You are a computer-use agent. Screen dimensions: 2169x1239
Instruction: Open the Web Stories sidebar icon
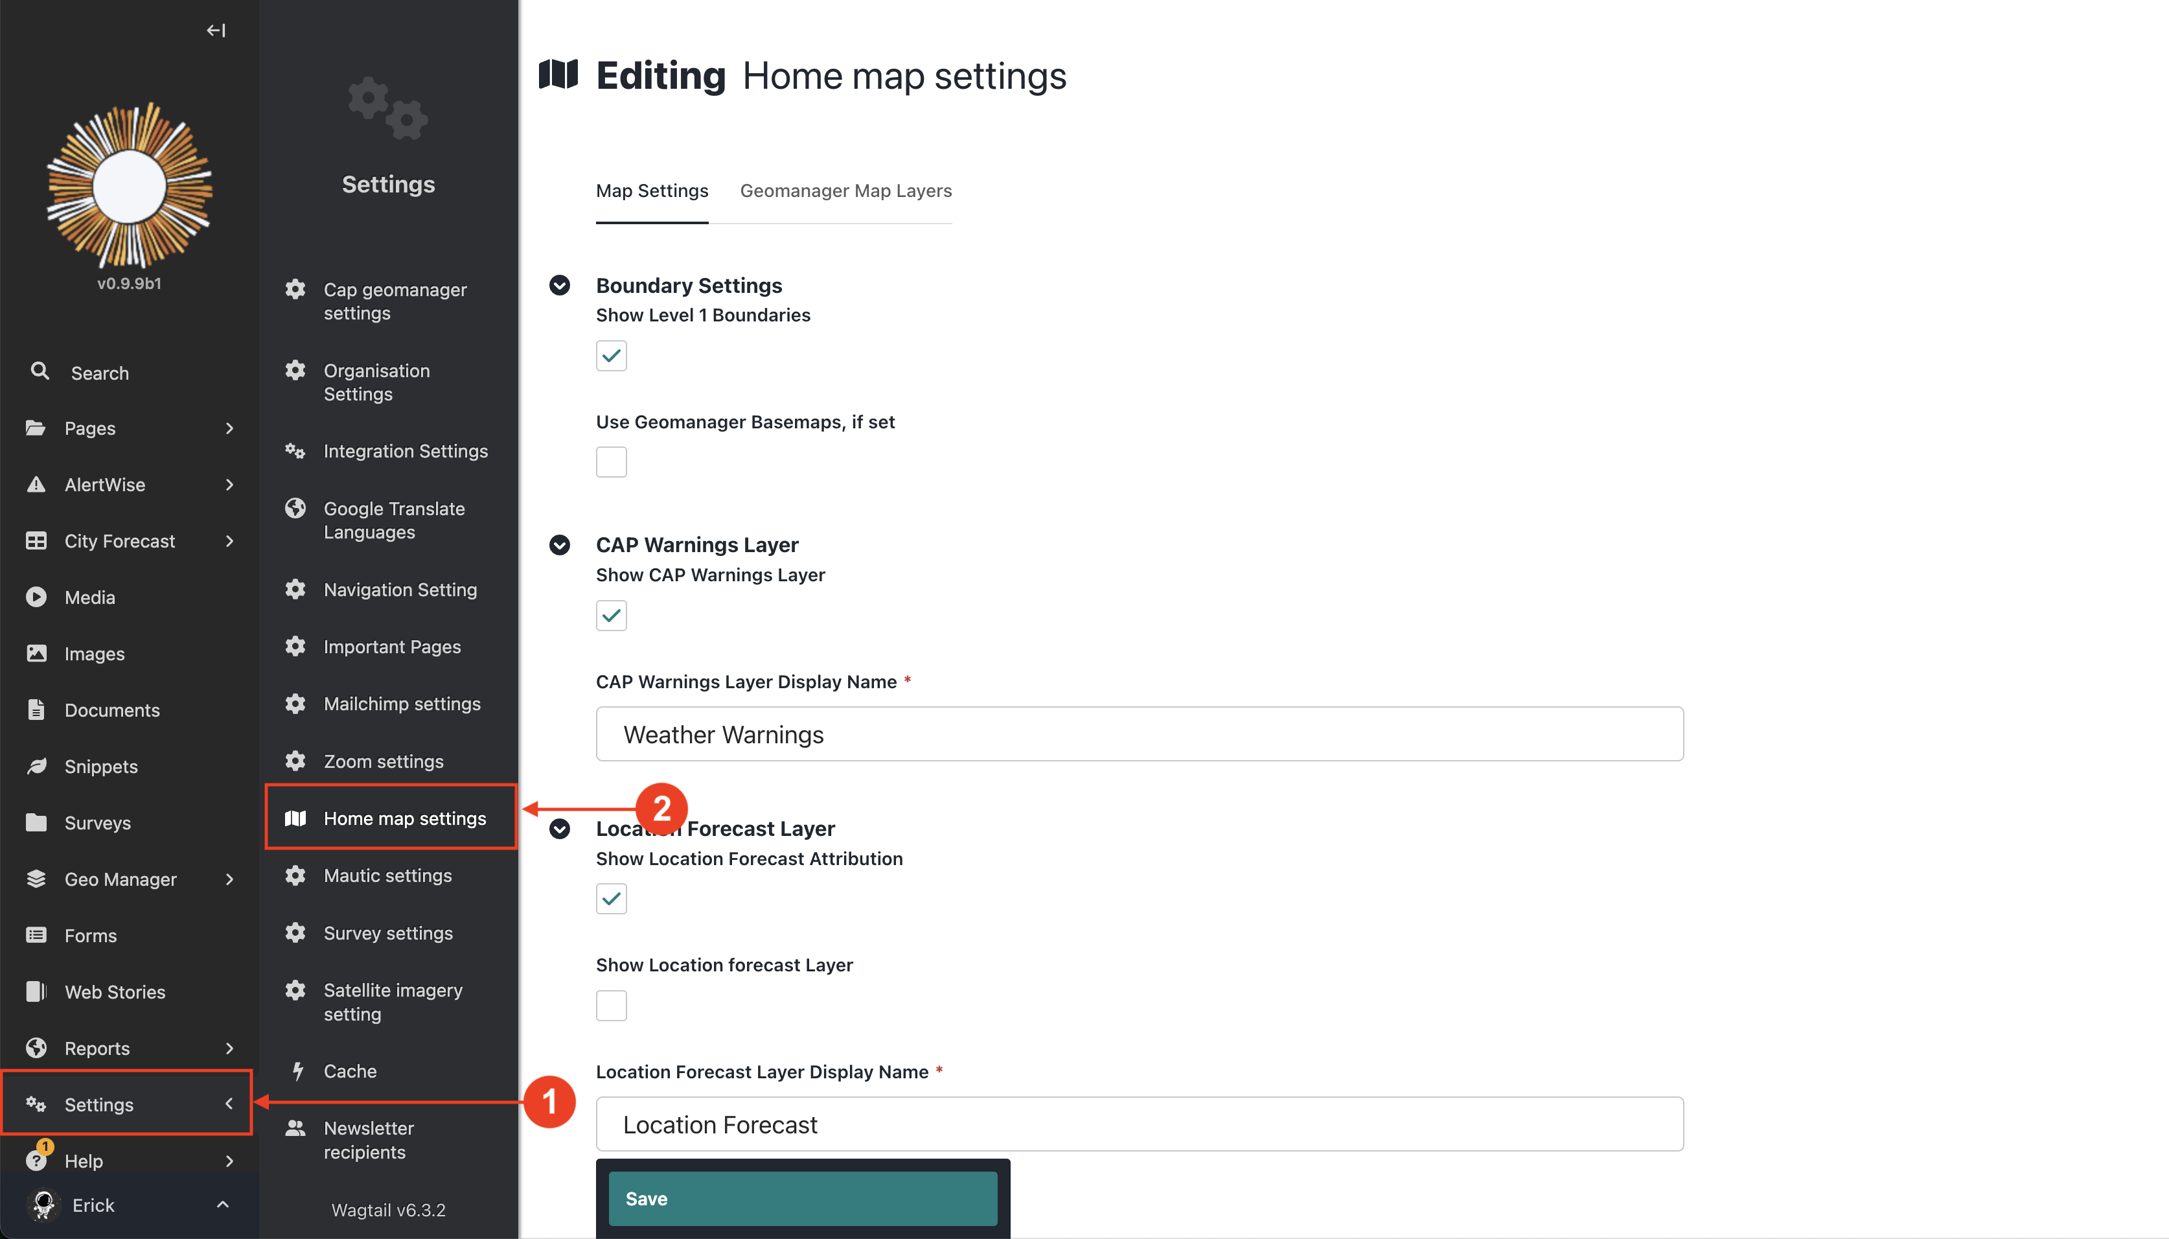pyautogui.click(x=36, y=991)
